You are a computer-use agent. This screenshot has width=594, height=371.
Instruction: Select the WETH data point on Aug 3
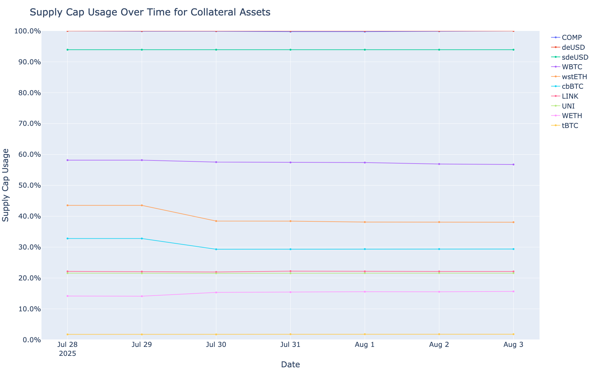(514, 292)
